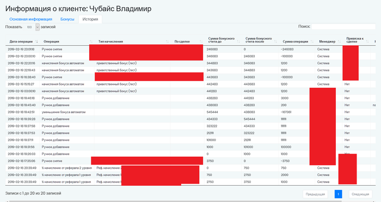The height and width of the screenshot is (202, 381).
Task: Sort by Менеджер column arrows
Action: tap(339, 41)
